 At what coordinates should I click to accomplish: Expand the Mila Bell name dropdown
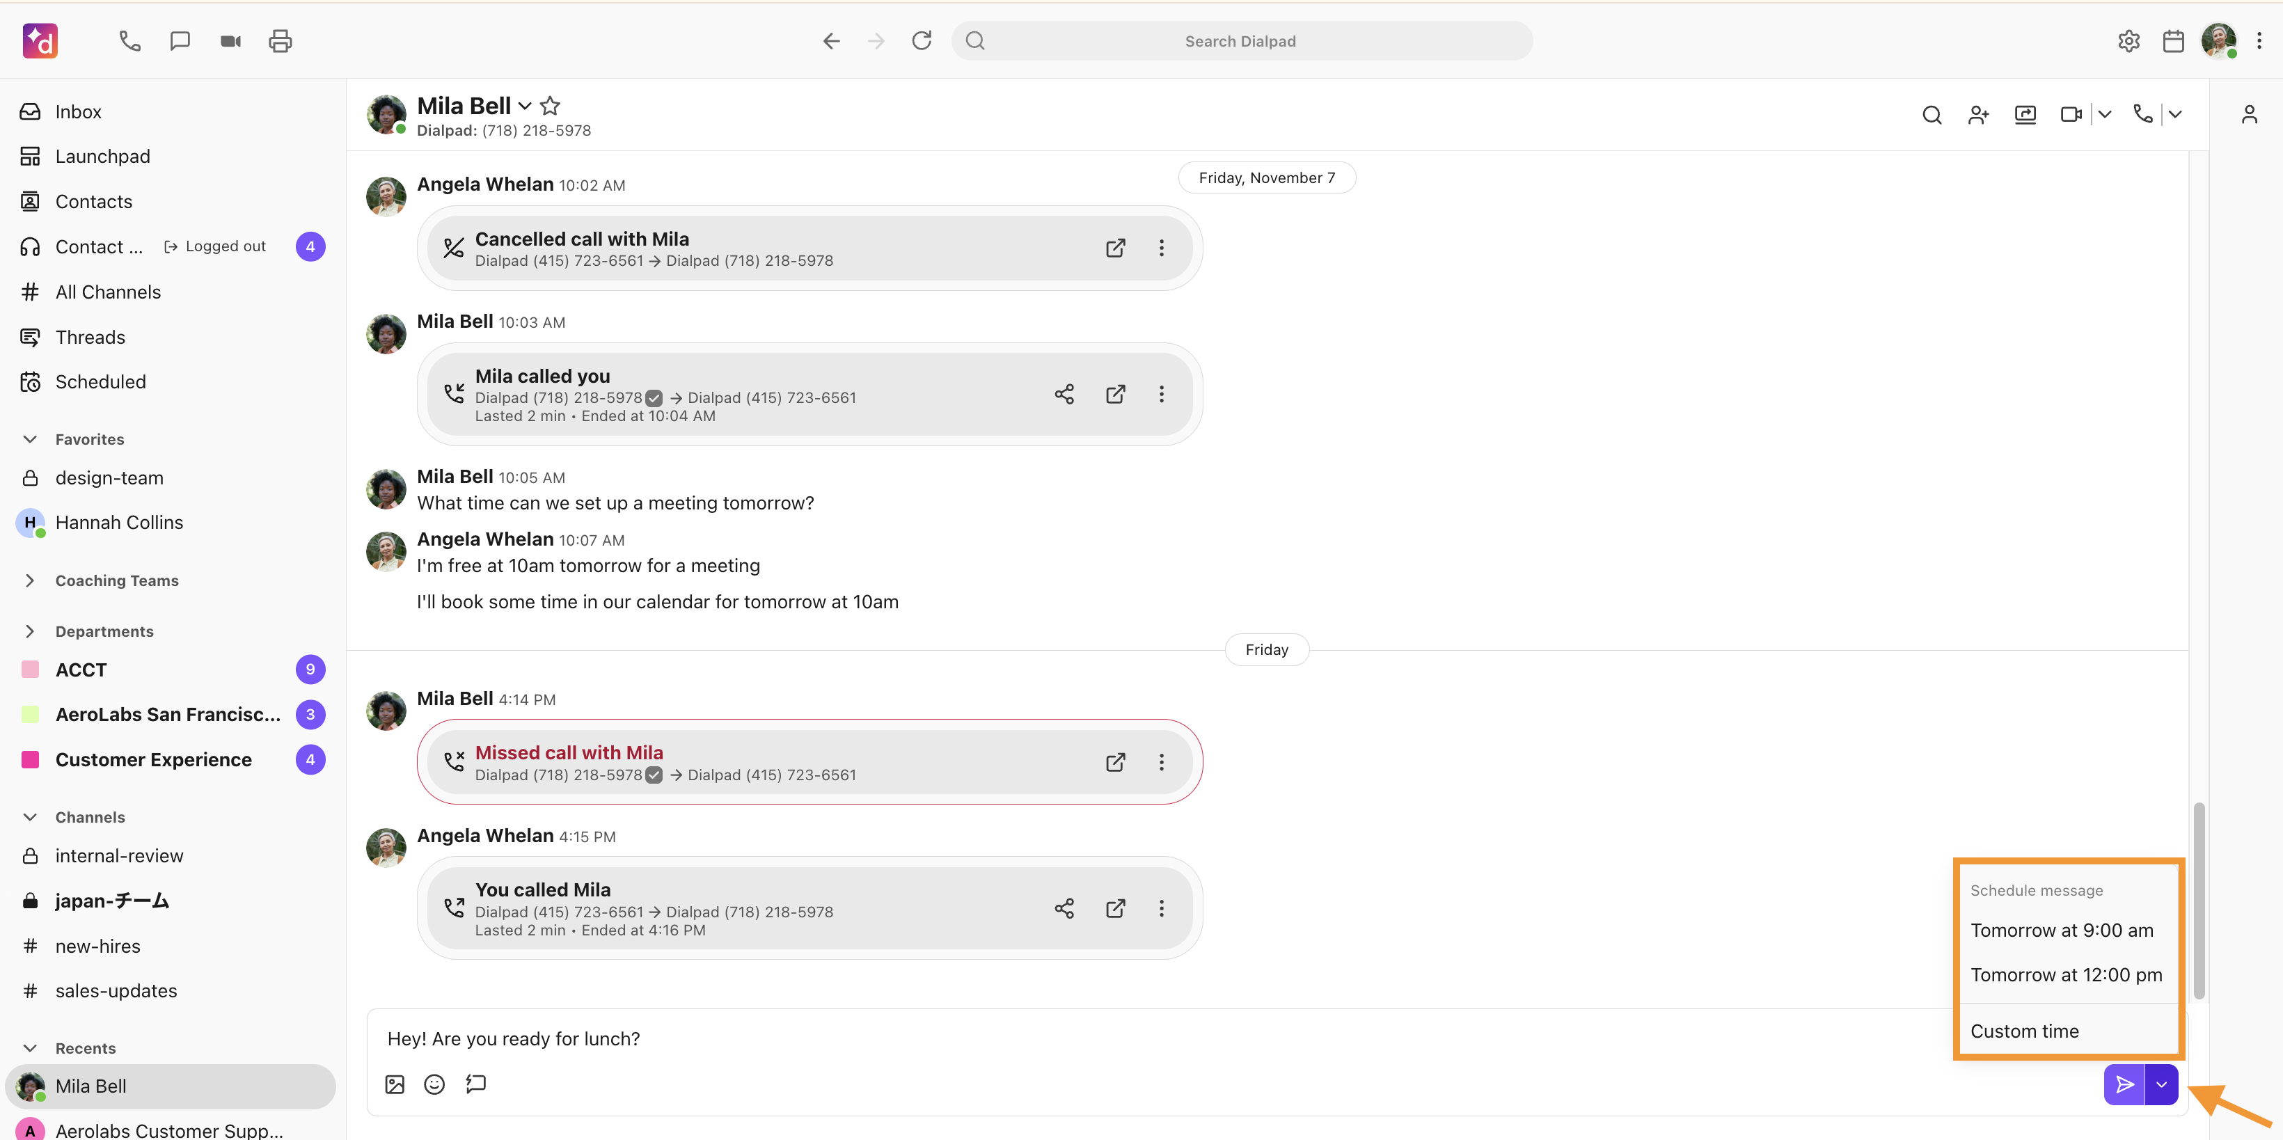(x=525, y=106)
